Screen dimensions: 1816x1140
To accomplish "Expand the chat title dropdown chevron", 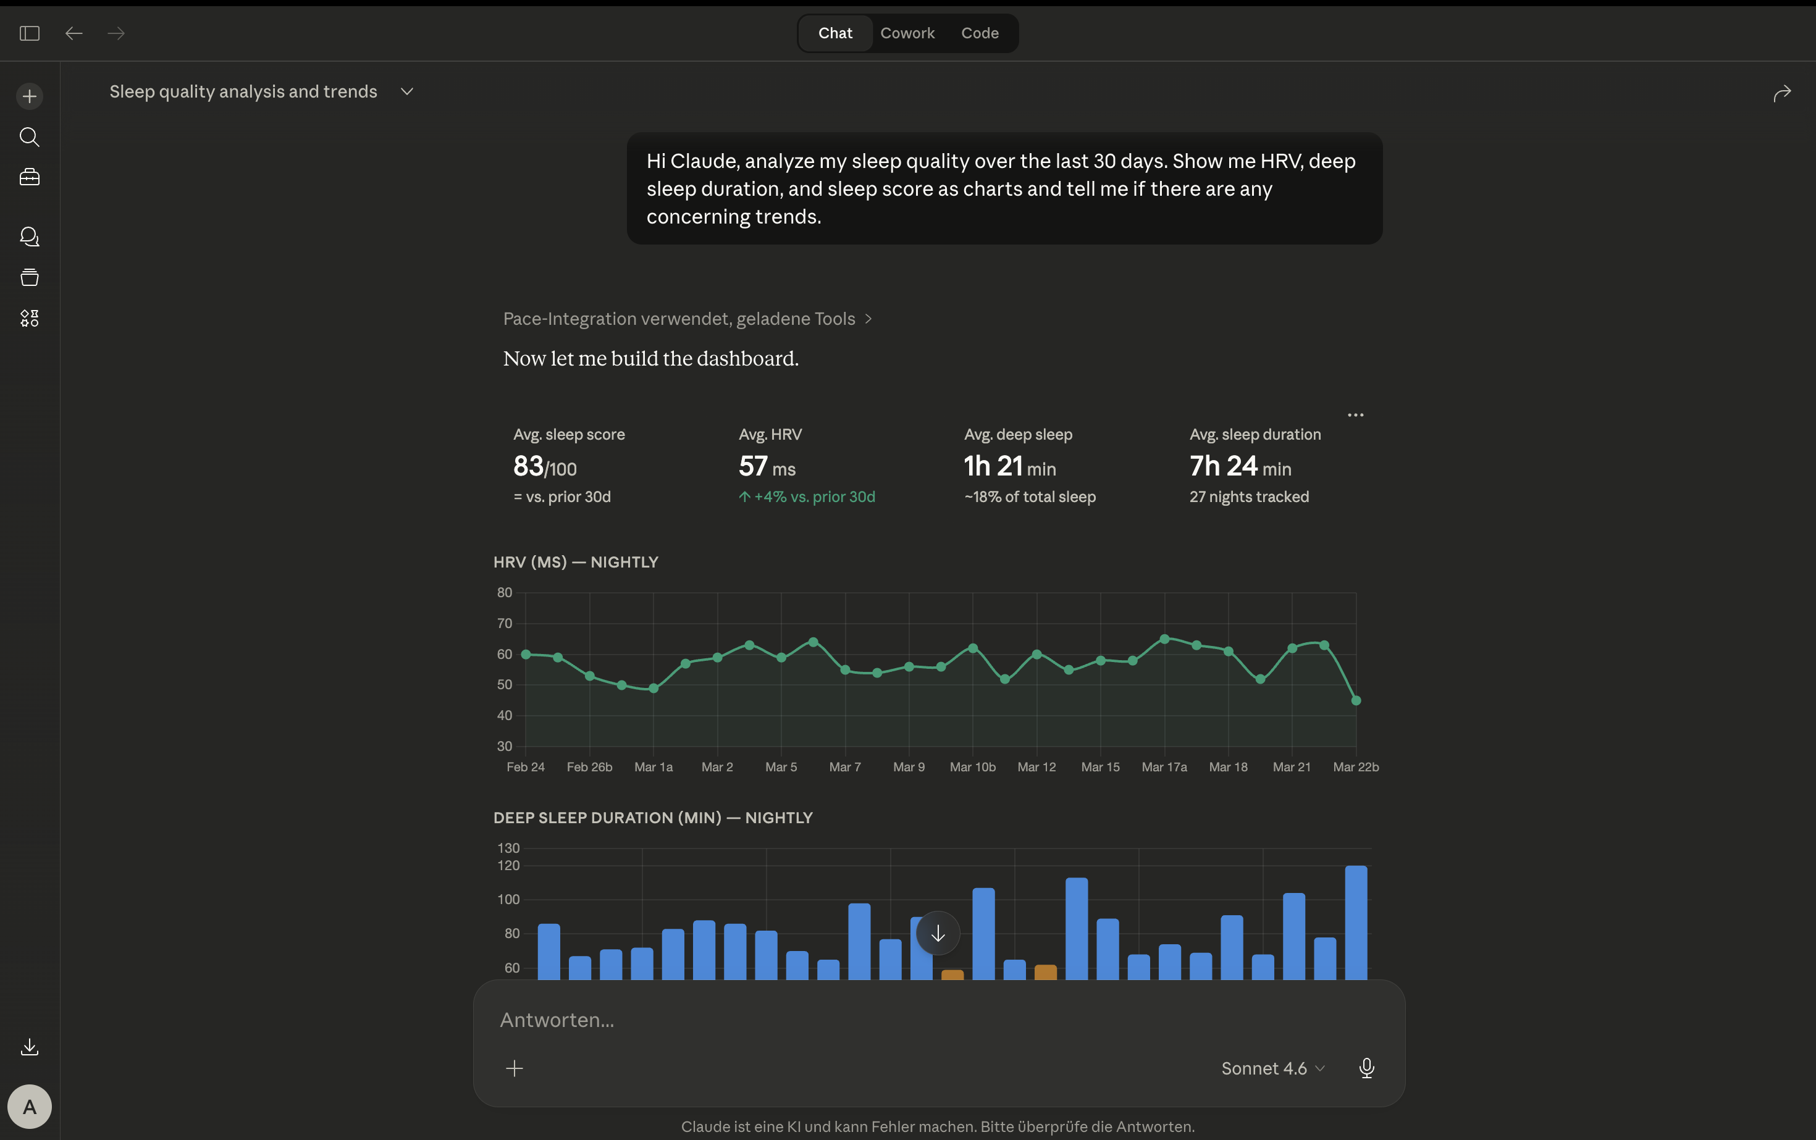I will point(407,92).
